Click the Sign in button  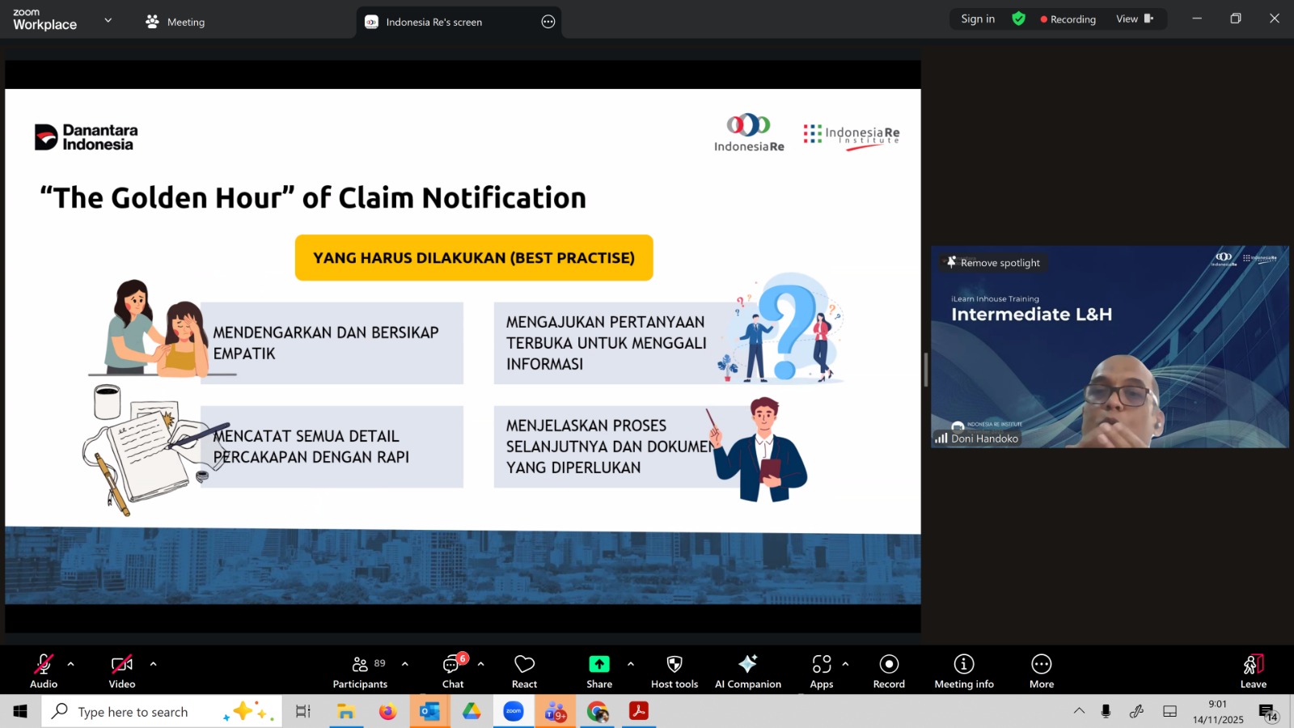[978, 19]
